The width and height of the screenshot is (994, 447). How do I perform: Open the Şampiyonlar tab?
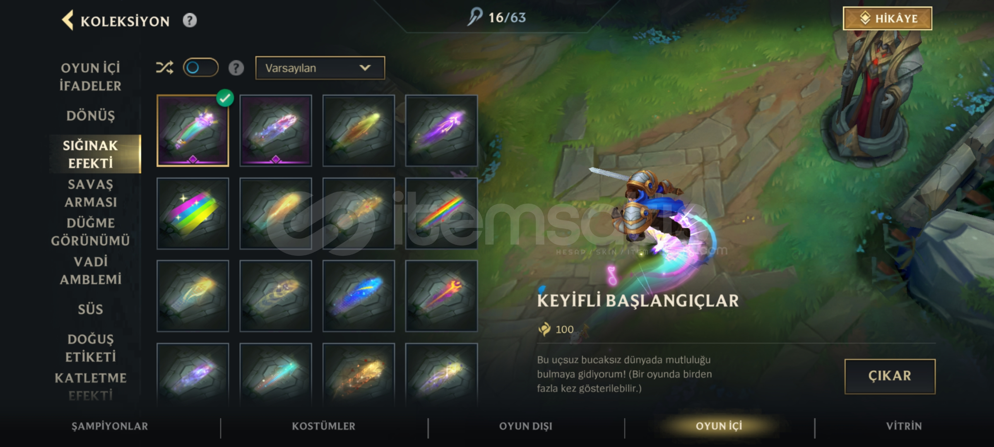110,426
